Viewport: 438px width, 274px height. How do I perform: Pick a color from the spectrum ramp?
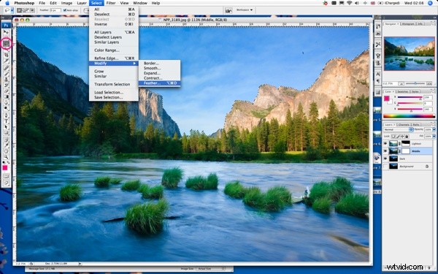click(409, 115)
